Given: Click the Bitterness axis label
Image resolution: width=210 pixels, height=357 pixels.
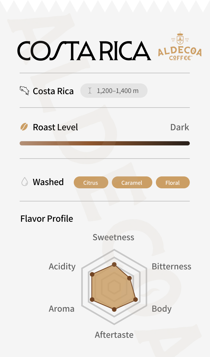Looking at the screenshot, I should point(171,266).
